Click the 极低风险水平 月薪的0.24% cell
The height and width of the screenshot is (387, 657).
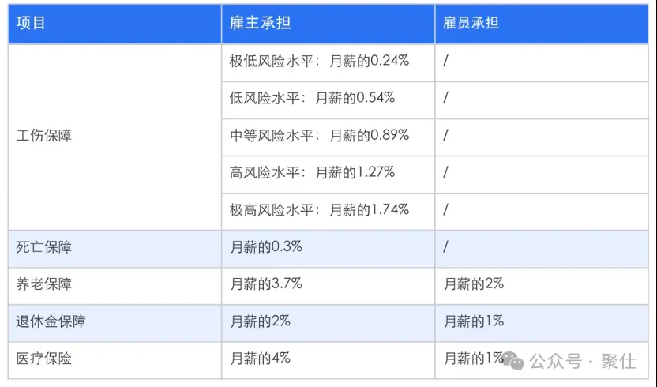tap(328, 62)
